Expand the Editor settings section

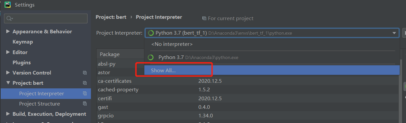click(x=8, y=52)
